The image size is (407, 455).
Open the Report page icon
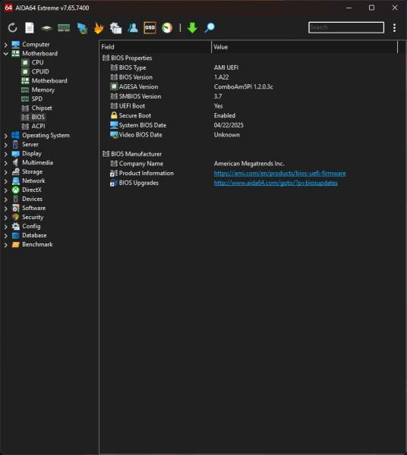click(30, 28)
